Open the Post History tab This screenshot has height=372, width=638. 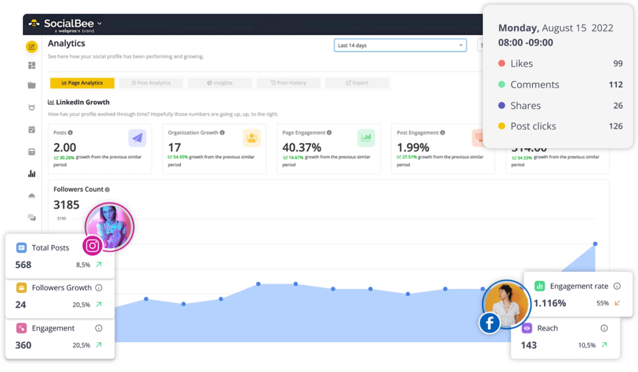click(288, 83)
